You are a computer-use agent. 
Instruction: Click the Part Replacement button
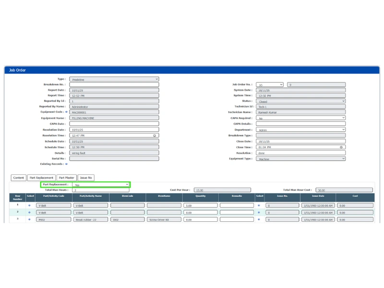pos(42,177)
